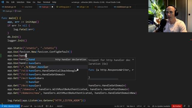Click the unsaved dot on main.go tab

[x=52, y=7]
